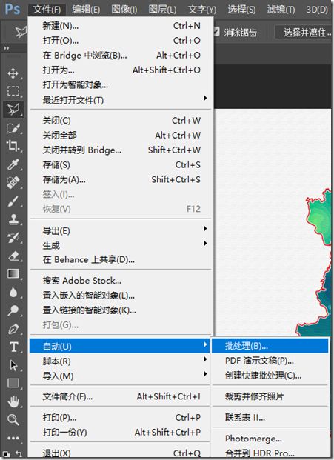
Task: Select the History Brush tool
Action: (x=13, y=238)
